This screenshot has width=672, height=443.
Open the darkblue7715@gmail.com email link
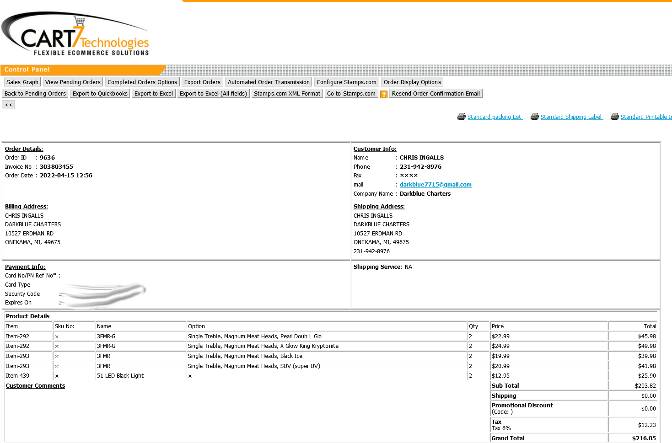pos(435,185)
